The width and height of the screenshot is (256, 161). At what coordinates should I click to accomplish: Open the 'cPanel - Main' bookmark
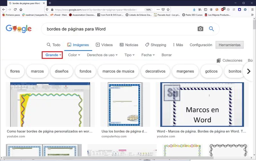click(59, 15)
